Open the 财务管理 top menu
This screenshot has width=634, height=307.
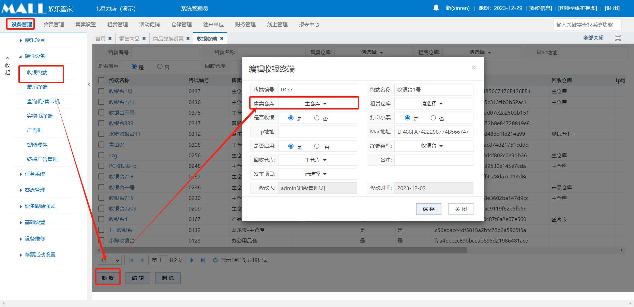click(245, 25)
